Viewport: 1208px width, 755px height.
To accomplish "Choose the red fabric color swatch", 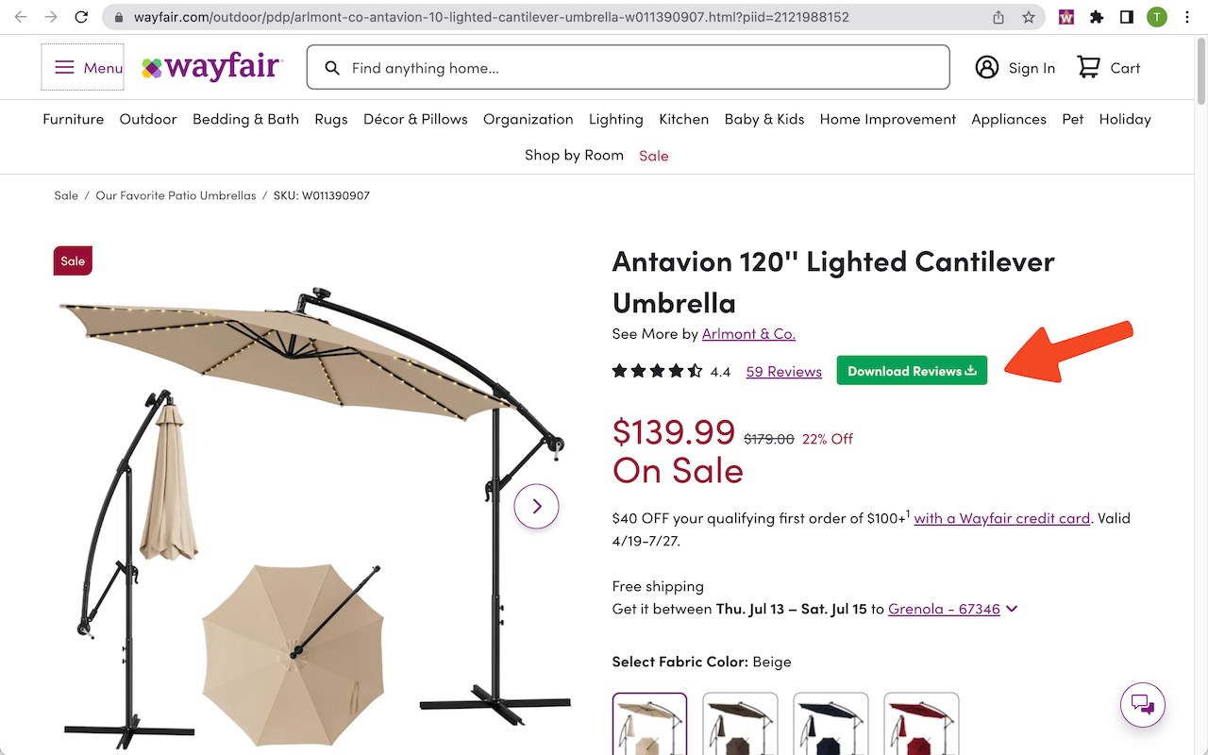I will click(x=921, y=724).
